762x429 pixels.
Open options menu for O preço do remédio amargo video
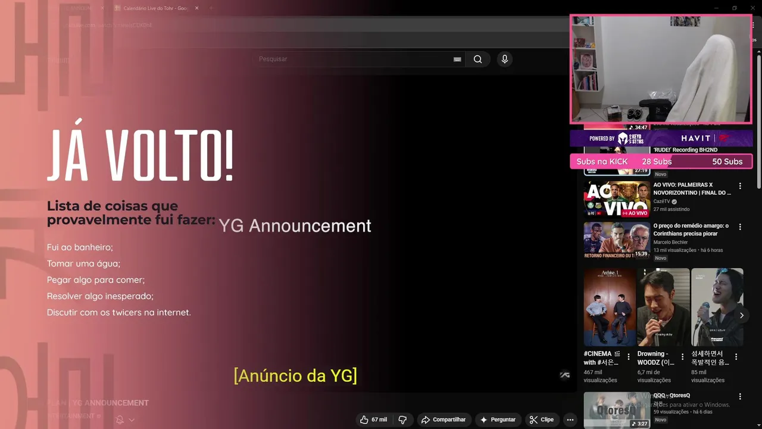740,227
